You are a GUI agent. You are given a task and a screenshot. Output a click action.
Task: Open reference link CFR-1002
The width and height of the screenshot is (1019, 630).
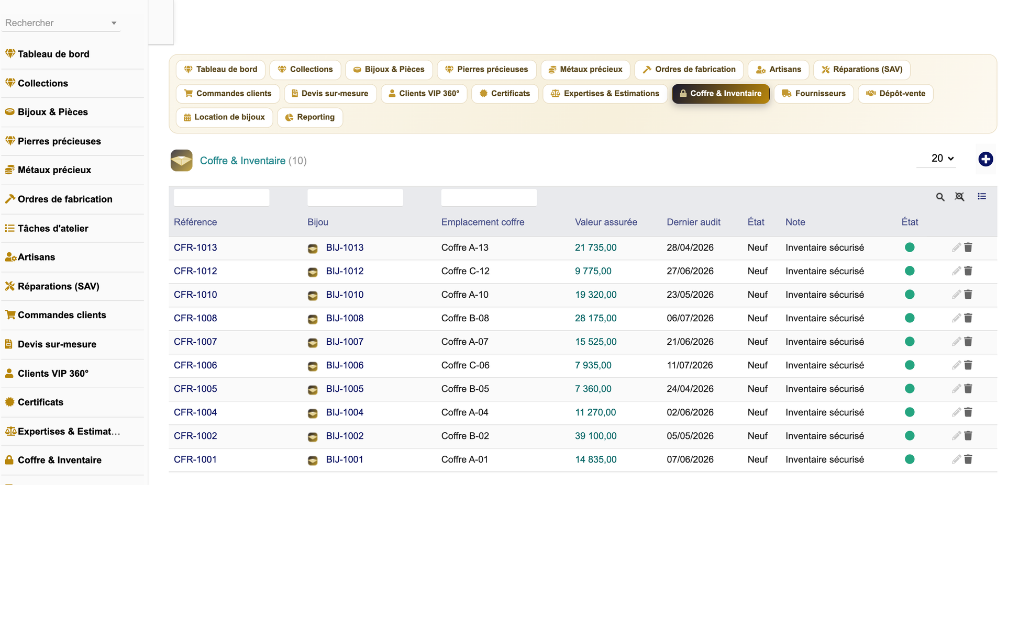[195, 436]
